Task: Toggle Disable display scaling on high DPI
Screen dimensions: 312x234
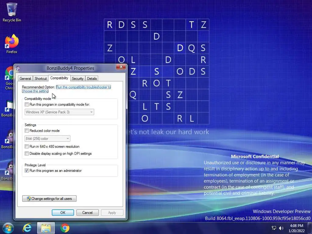Action: pos(27,154)
